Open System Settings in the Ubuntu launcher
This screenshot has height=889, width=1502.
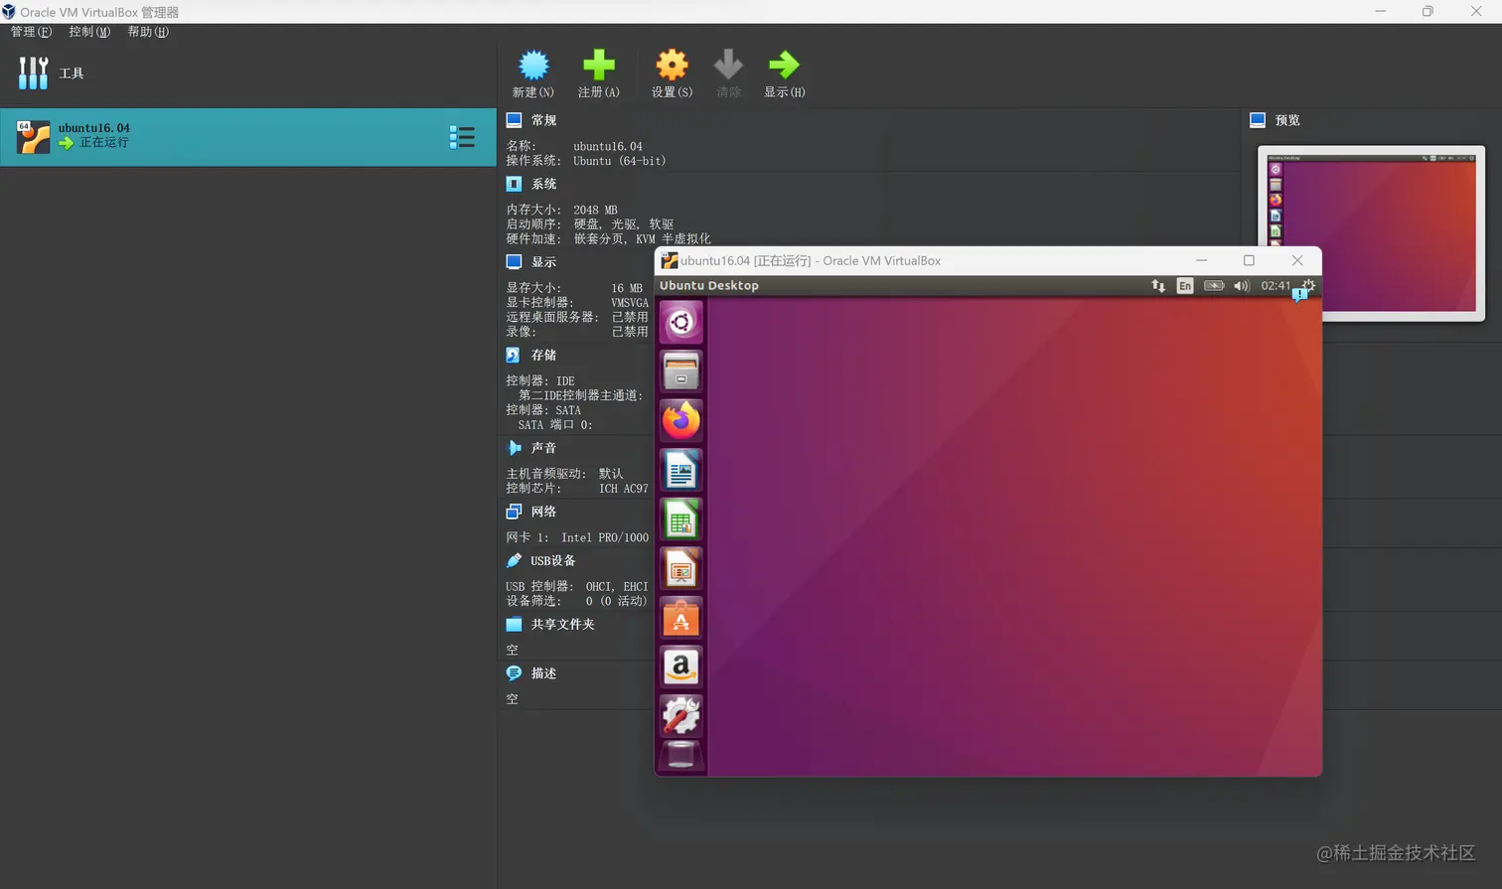[680, 716]
